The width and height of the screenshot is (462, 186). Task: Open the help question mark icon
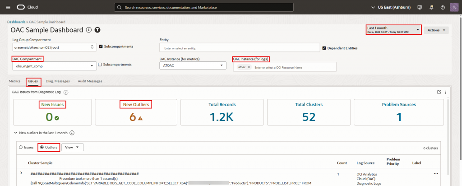442,7
